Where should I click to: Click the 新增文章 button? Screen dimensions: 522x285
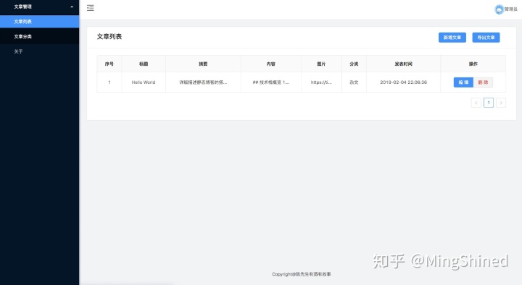(452, 38)
